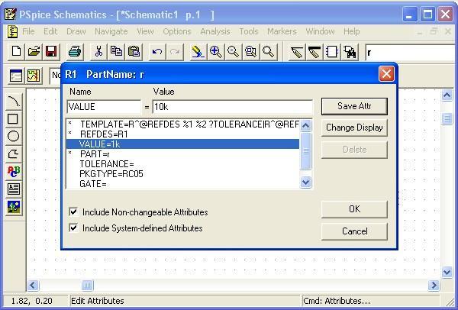
Task: Open Get New Part binoculars icon
Action: tap(350, 52)
